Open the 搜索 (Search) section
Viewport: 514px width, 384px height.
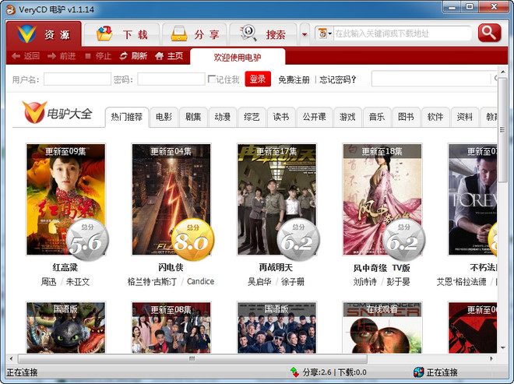tap(263, 35)
